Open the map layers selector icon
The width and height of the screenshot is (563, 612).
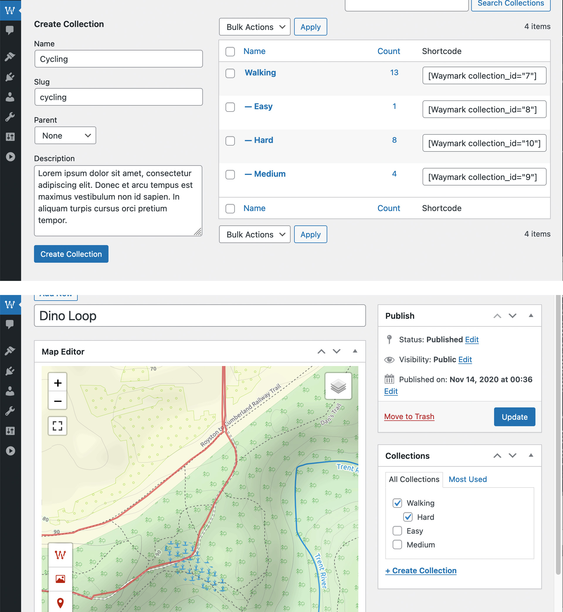pyautogui.click(x=338, y=386)
